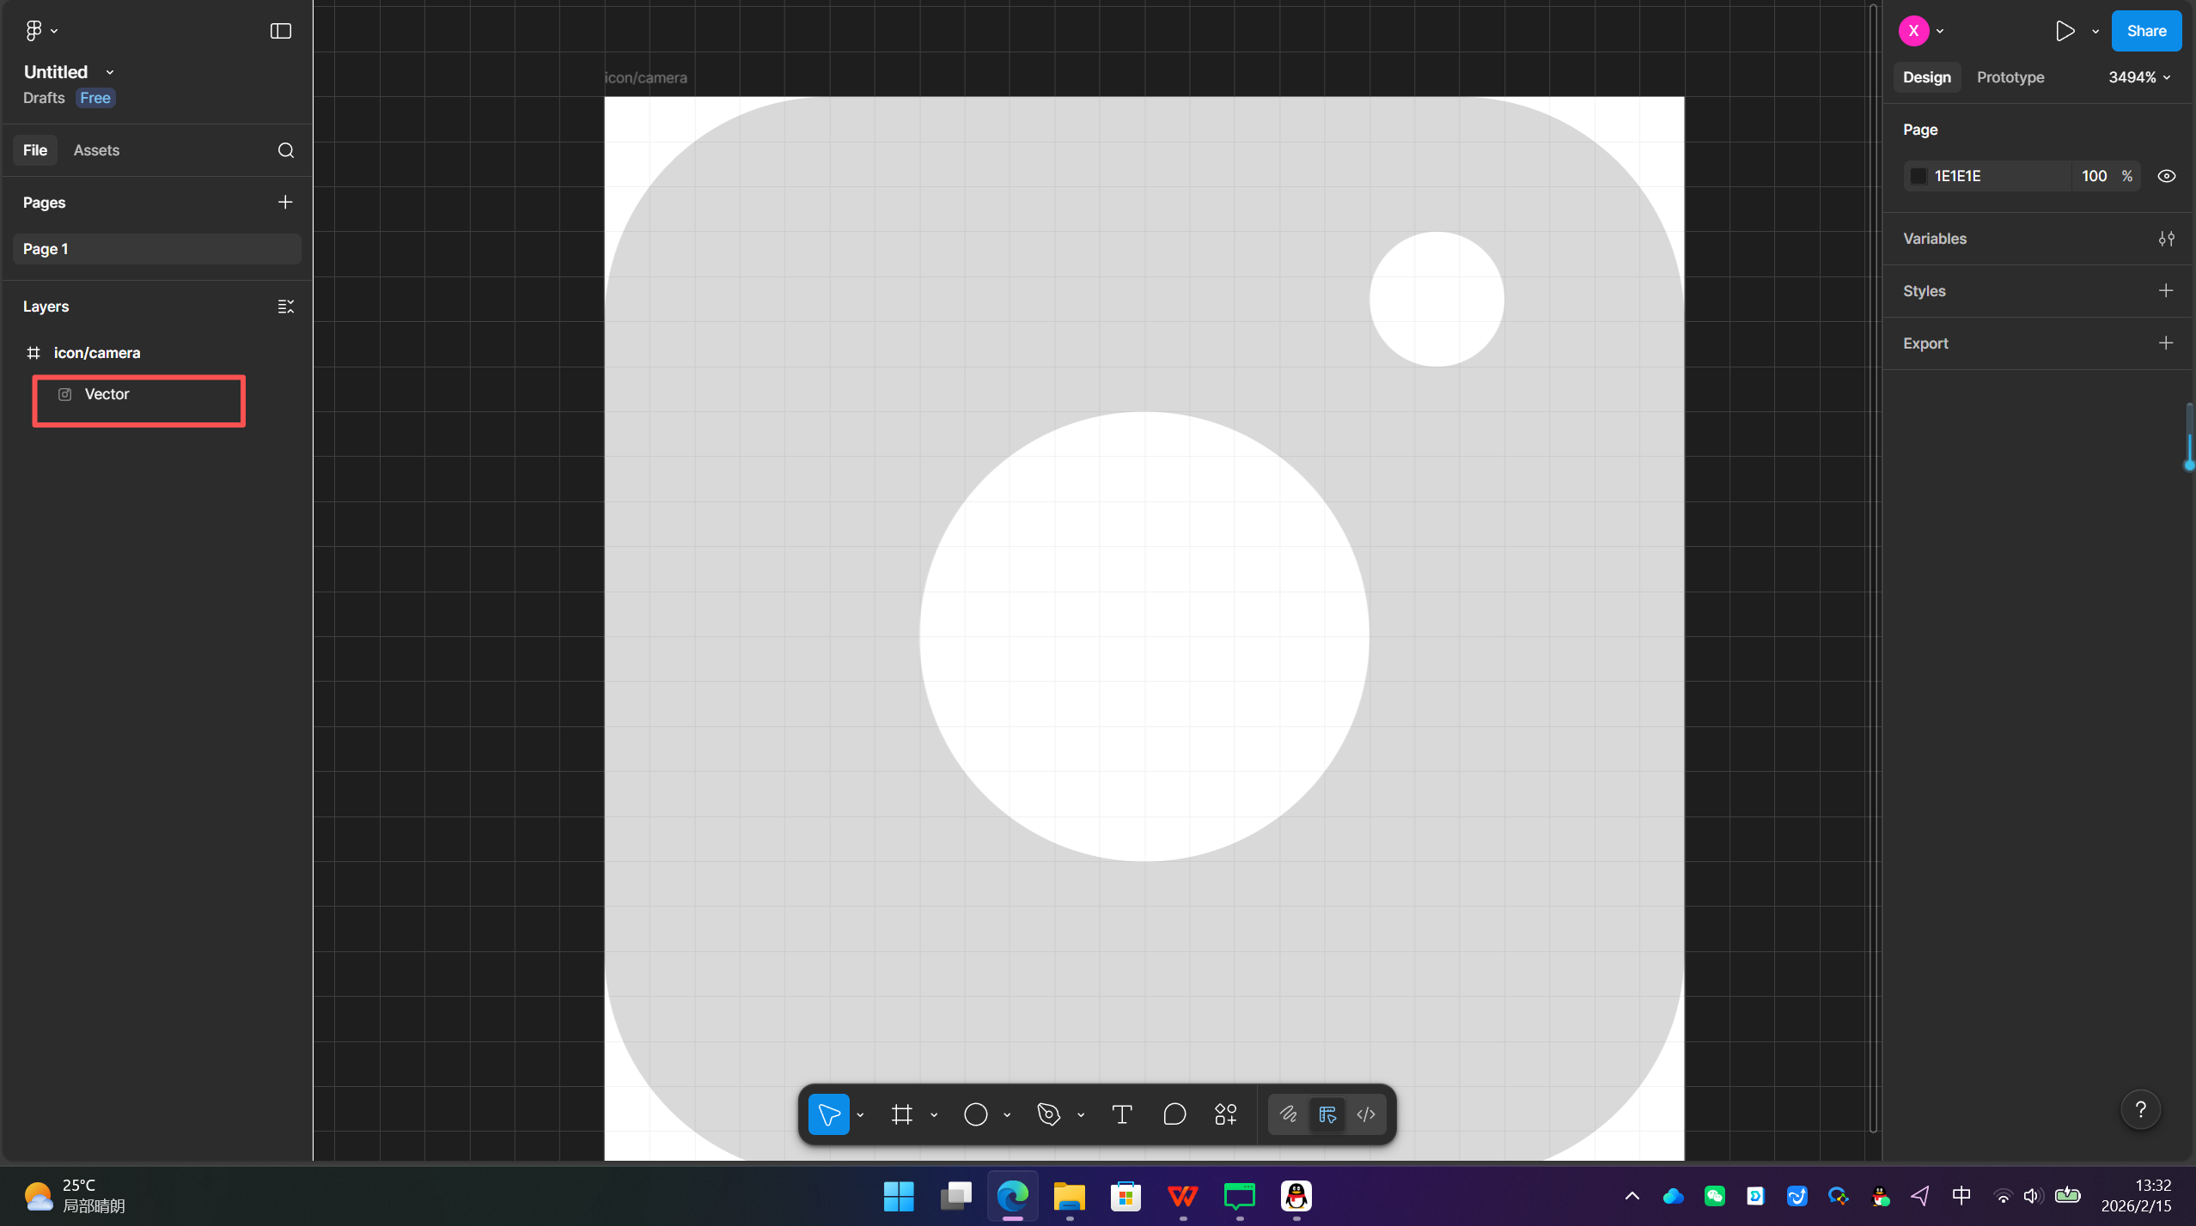The image size is (2196, 1226).
Task: Select the Ellipse shape tool
Action: click(975, 1114)
